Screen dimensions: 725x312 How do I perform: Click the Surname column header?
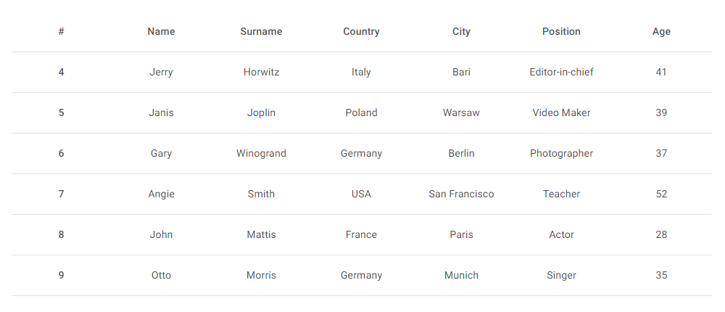(x=261, y=31)
